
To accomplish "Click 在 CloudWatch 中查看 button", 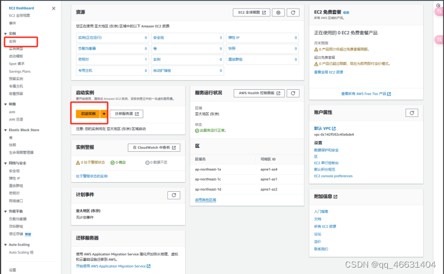I will pos(154,147).
